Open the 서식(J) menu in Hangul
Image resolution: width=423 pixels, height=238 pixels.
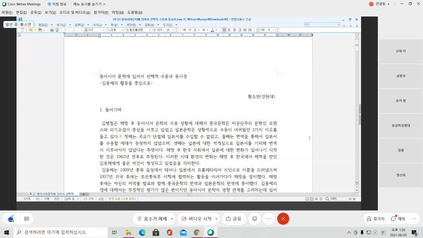[97, 25]
